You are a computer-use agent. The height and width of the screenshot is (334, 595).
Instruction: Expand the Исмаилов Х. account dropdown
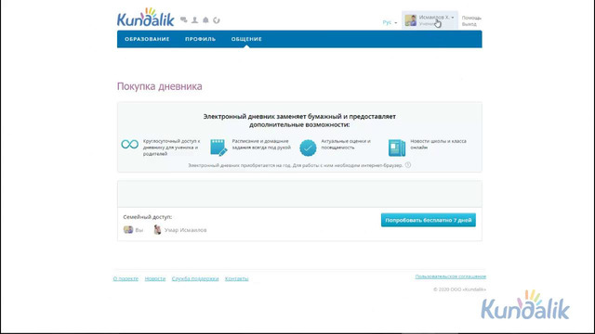(436, 18)
